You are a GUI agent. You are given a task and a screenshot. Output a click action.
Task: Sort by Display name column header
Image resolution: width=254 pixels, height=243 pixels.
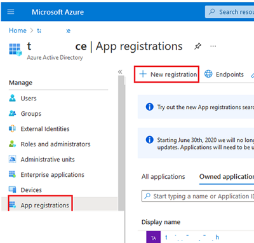click(161, 222)
